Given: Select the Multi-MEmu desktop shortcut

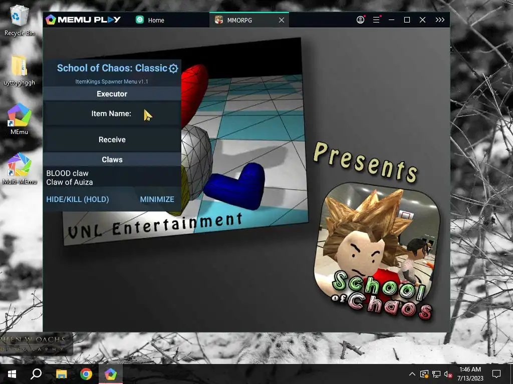Looking at the screenshot, I should (20, 168).
